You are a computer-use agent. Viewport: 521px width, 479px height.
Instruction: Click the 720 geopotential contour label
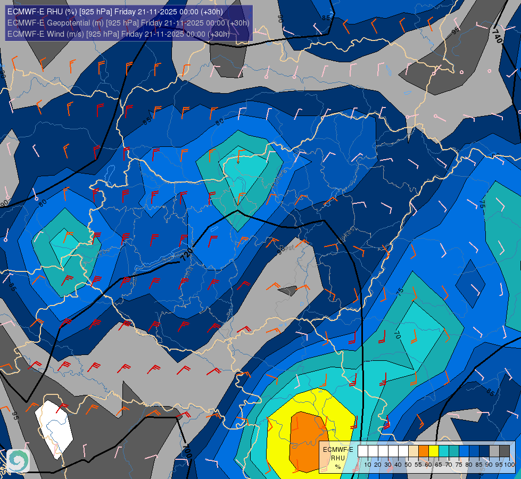point(187,254)
